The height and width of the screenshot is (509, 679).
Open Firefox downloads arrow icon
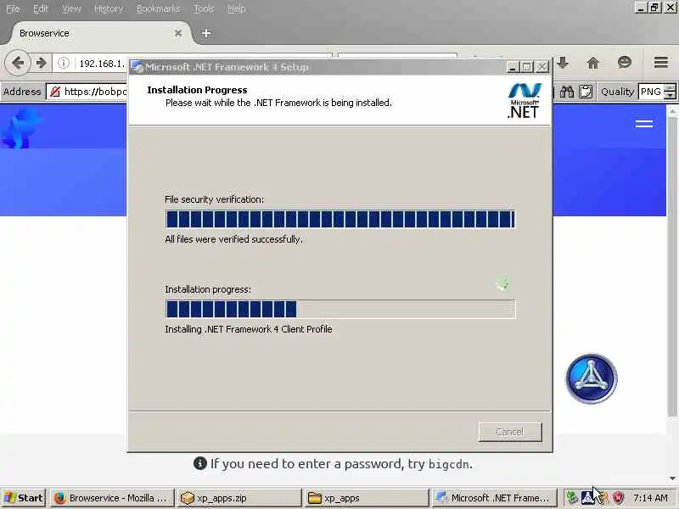(x=563, y=63)
